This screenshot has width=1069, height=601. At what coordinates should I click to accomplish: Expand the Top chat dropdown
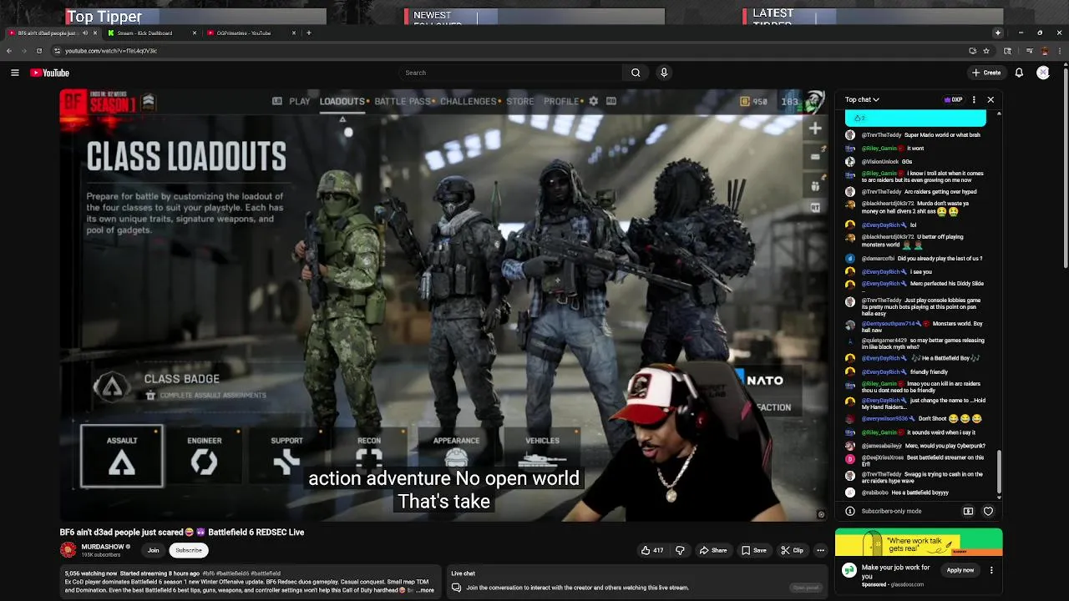tap(862, 99)
